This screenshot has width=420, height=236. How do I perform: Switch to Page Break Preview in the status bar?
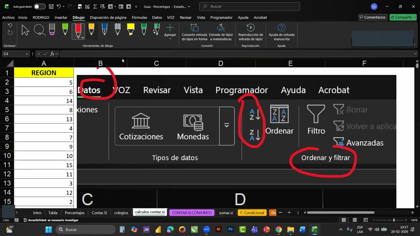pyautogui.click(x=366, y=220)
